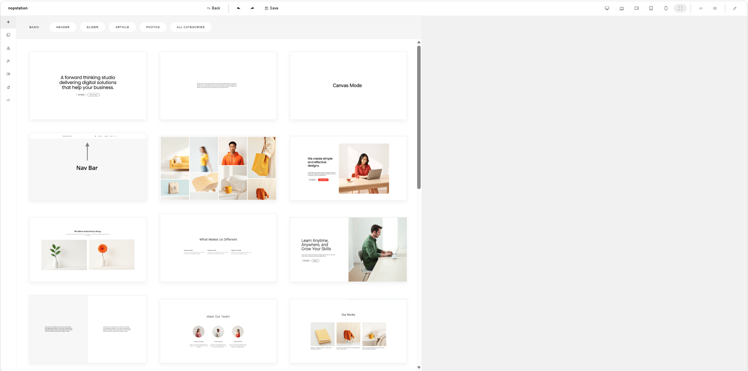Click the scrollbar up arrow

point(419,42)
